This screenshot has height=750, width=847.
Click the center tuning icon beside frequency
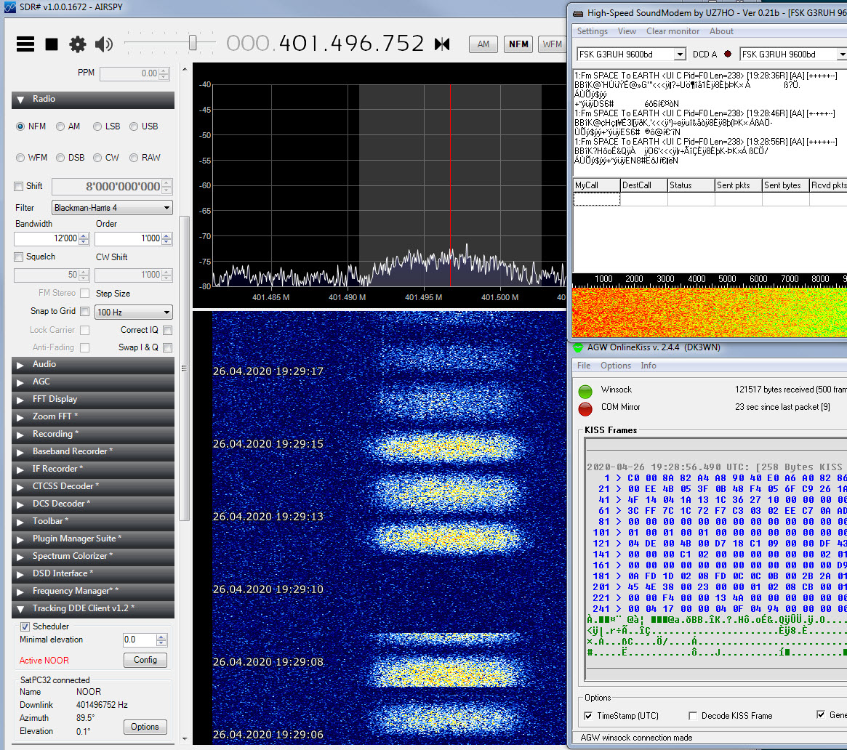pyautogui.click(x=442, y=44)
